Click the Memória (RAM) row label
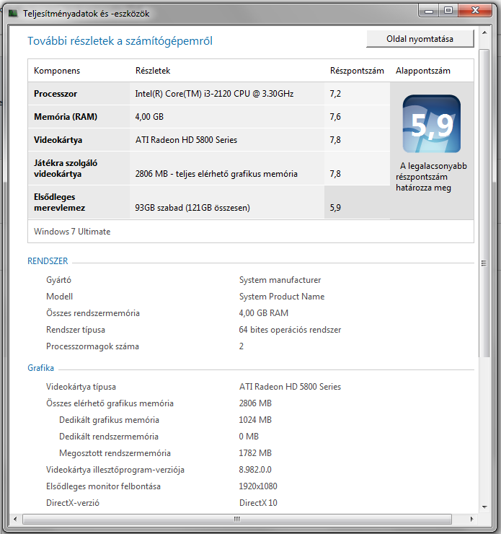The image size is (501, 534). coord(66,117)
